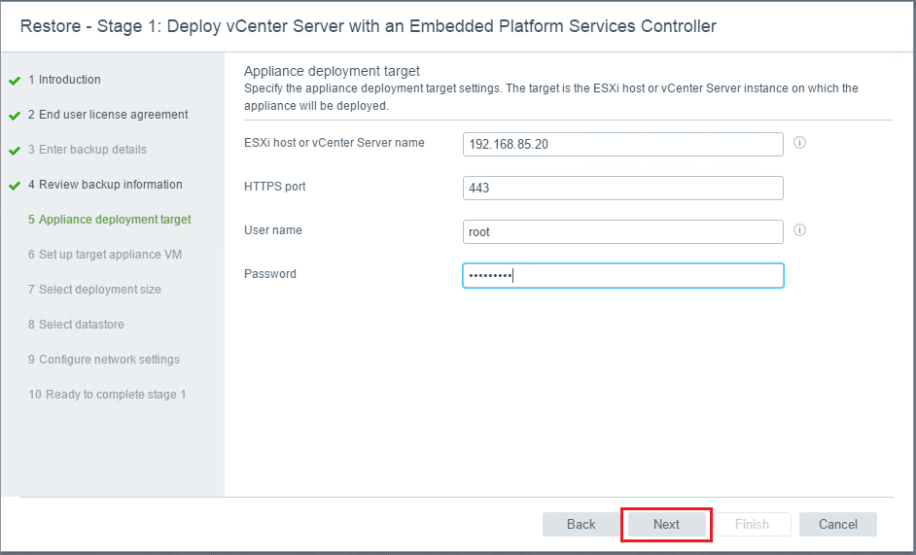916x555 pixels.
Task: Select step 9 Configure network settings
Action: click(103, 360)
